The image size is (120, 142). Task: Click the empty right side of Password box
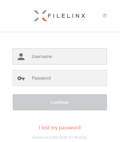[81, 78]
